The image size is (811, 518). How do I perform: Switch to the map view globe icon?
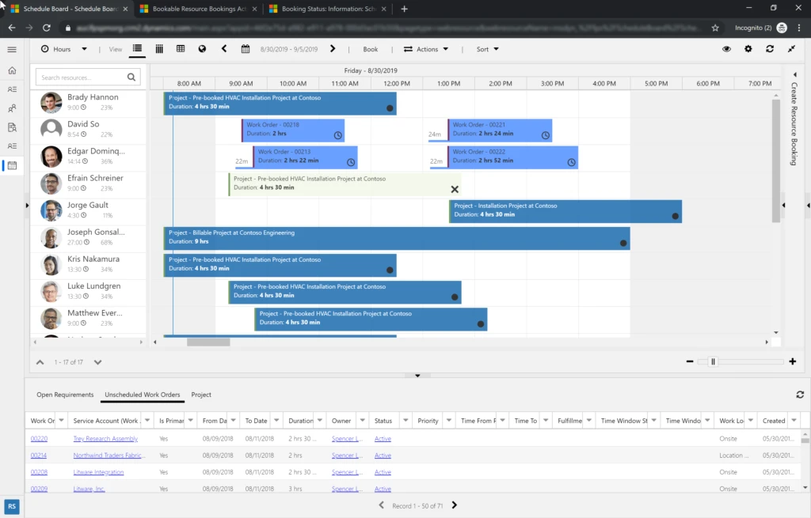coord(202,49)
